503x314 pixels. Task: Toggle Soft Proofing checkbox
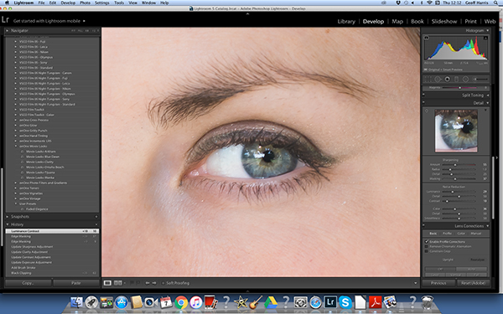(163, 283)
